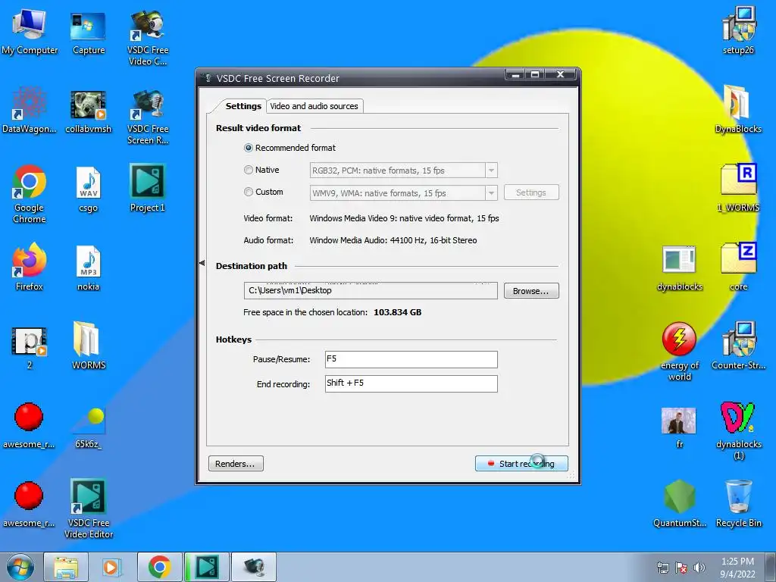Select the Custom format radio button
This screenshot has width=776, height=582.
point(249,192)
